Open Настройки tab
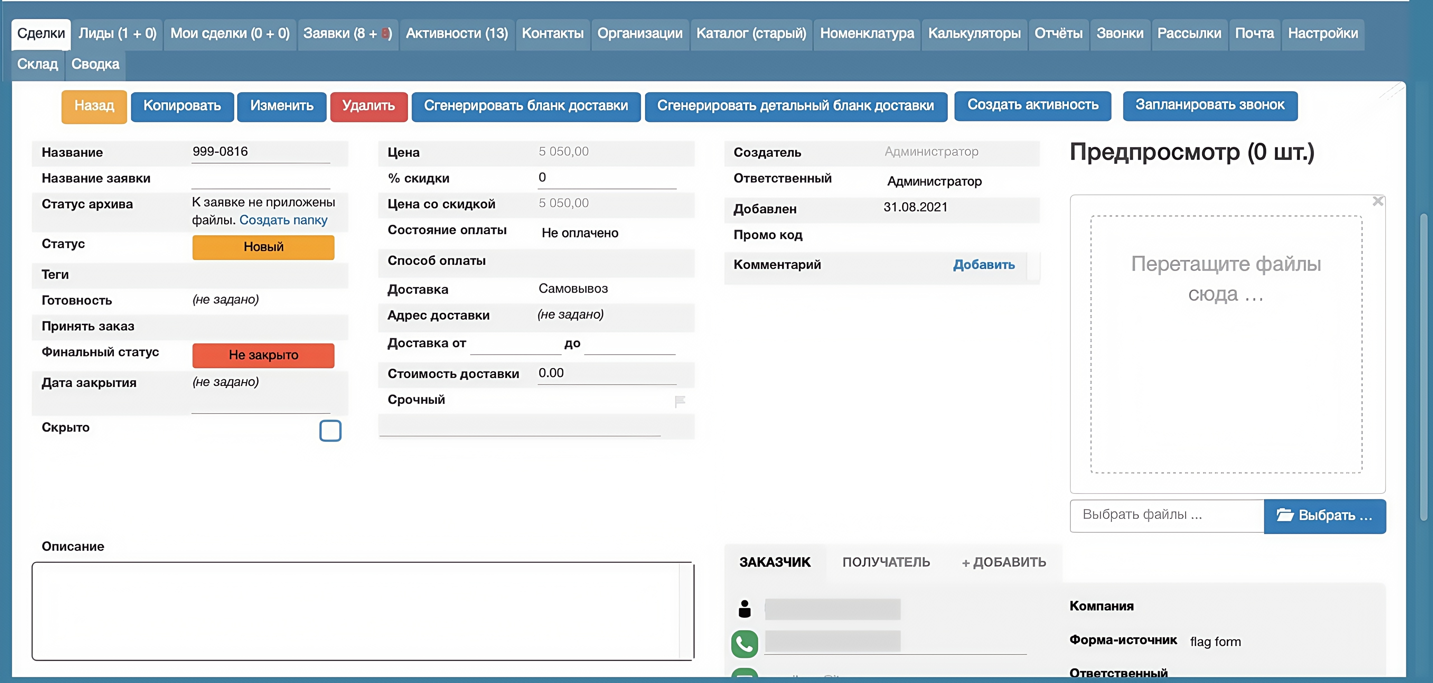 pyautogui.click(x=1323, y=34)
